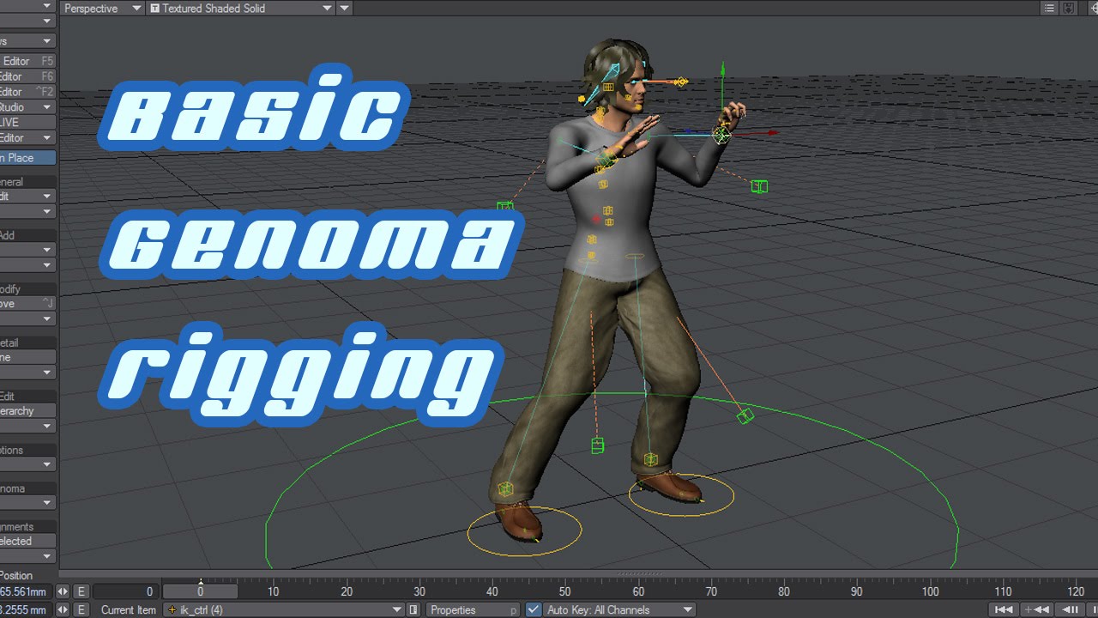The height and width of the screenshot is (618, 1098).
Task: Click the 'ove ^J' button under Modify
Action: (x=27, y=304)
